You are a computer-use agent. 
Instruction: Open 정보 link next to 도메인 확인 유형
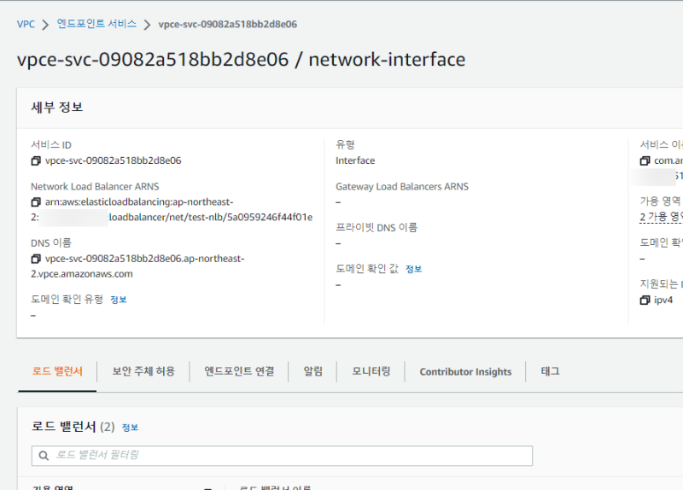pos(118,300)
